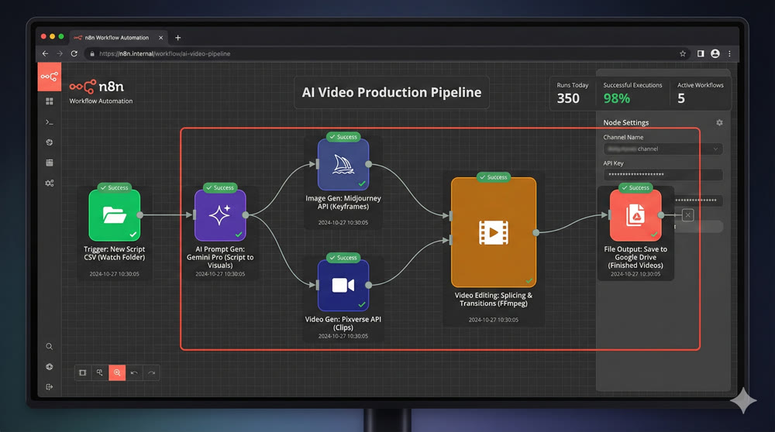Redo using the canvas toolbar arrow
The height and width of the screenshot is (432, 775).
point(151,372)
